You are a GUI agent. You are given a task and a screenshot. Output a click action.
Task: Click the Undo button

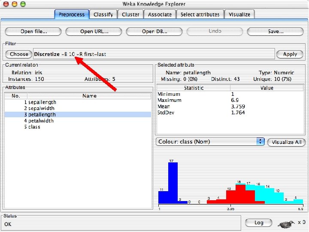coord(215,31)
